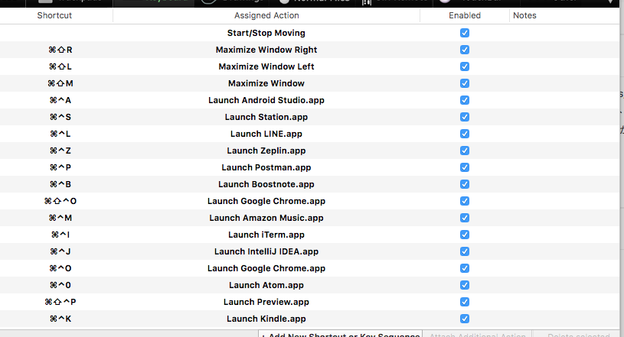Toggle Enabled for Launch Zeplin.app
This screenshot has height=337, width=624.
click(465, 151)
